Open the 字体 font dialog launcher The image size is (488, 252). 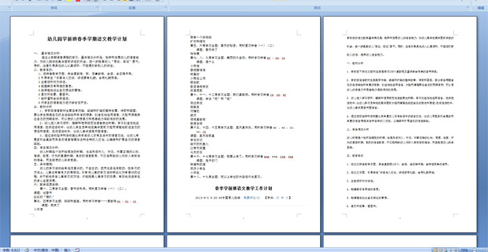coord(98,7)
